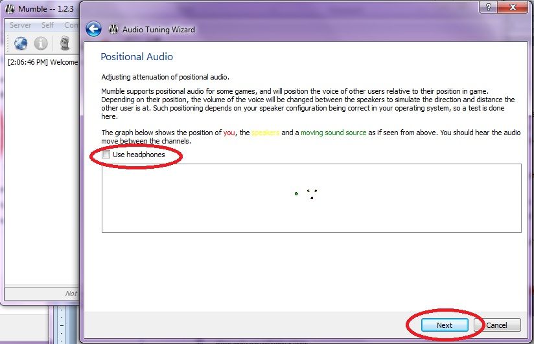Click the Welcome log entry in Mumble
534x344 pixels.
click(x=43, y=62)
